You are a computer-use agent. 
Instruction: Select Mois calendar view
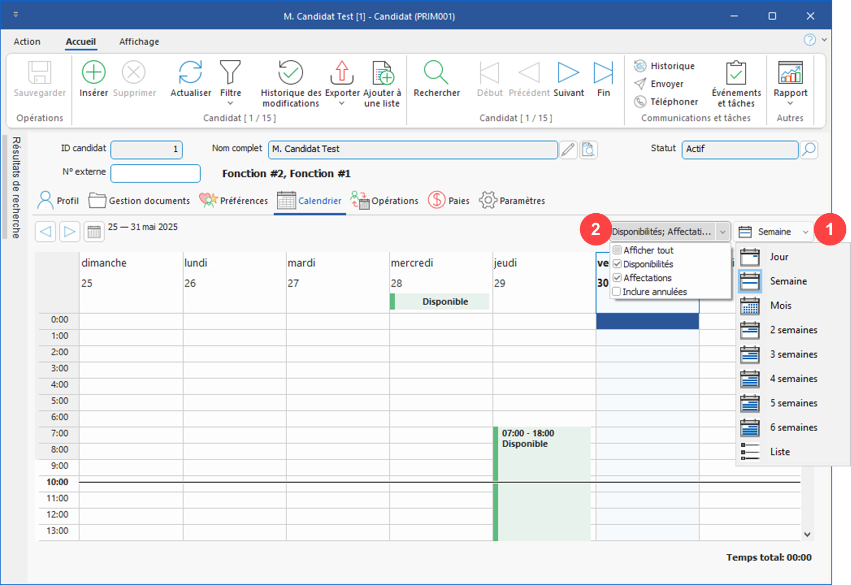click(x=780, y=306)
